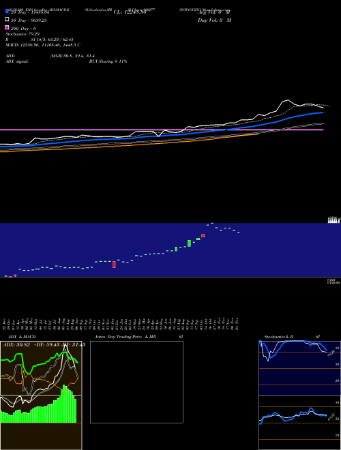Click the magenta 200 Day EMA legend swatch

[7, 27]
